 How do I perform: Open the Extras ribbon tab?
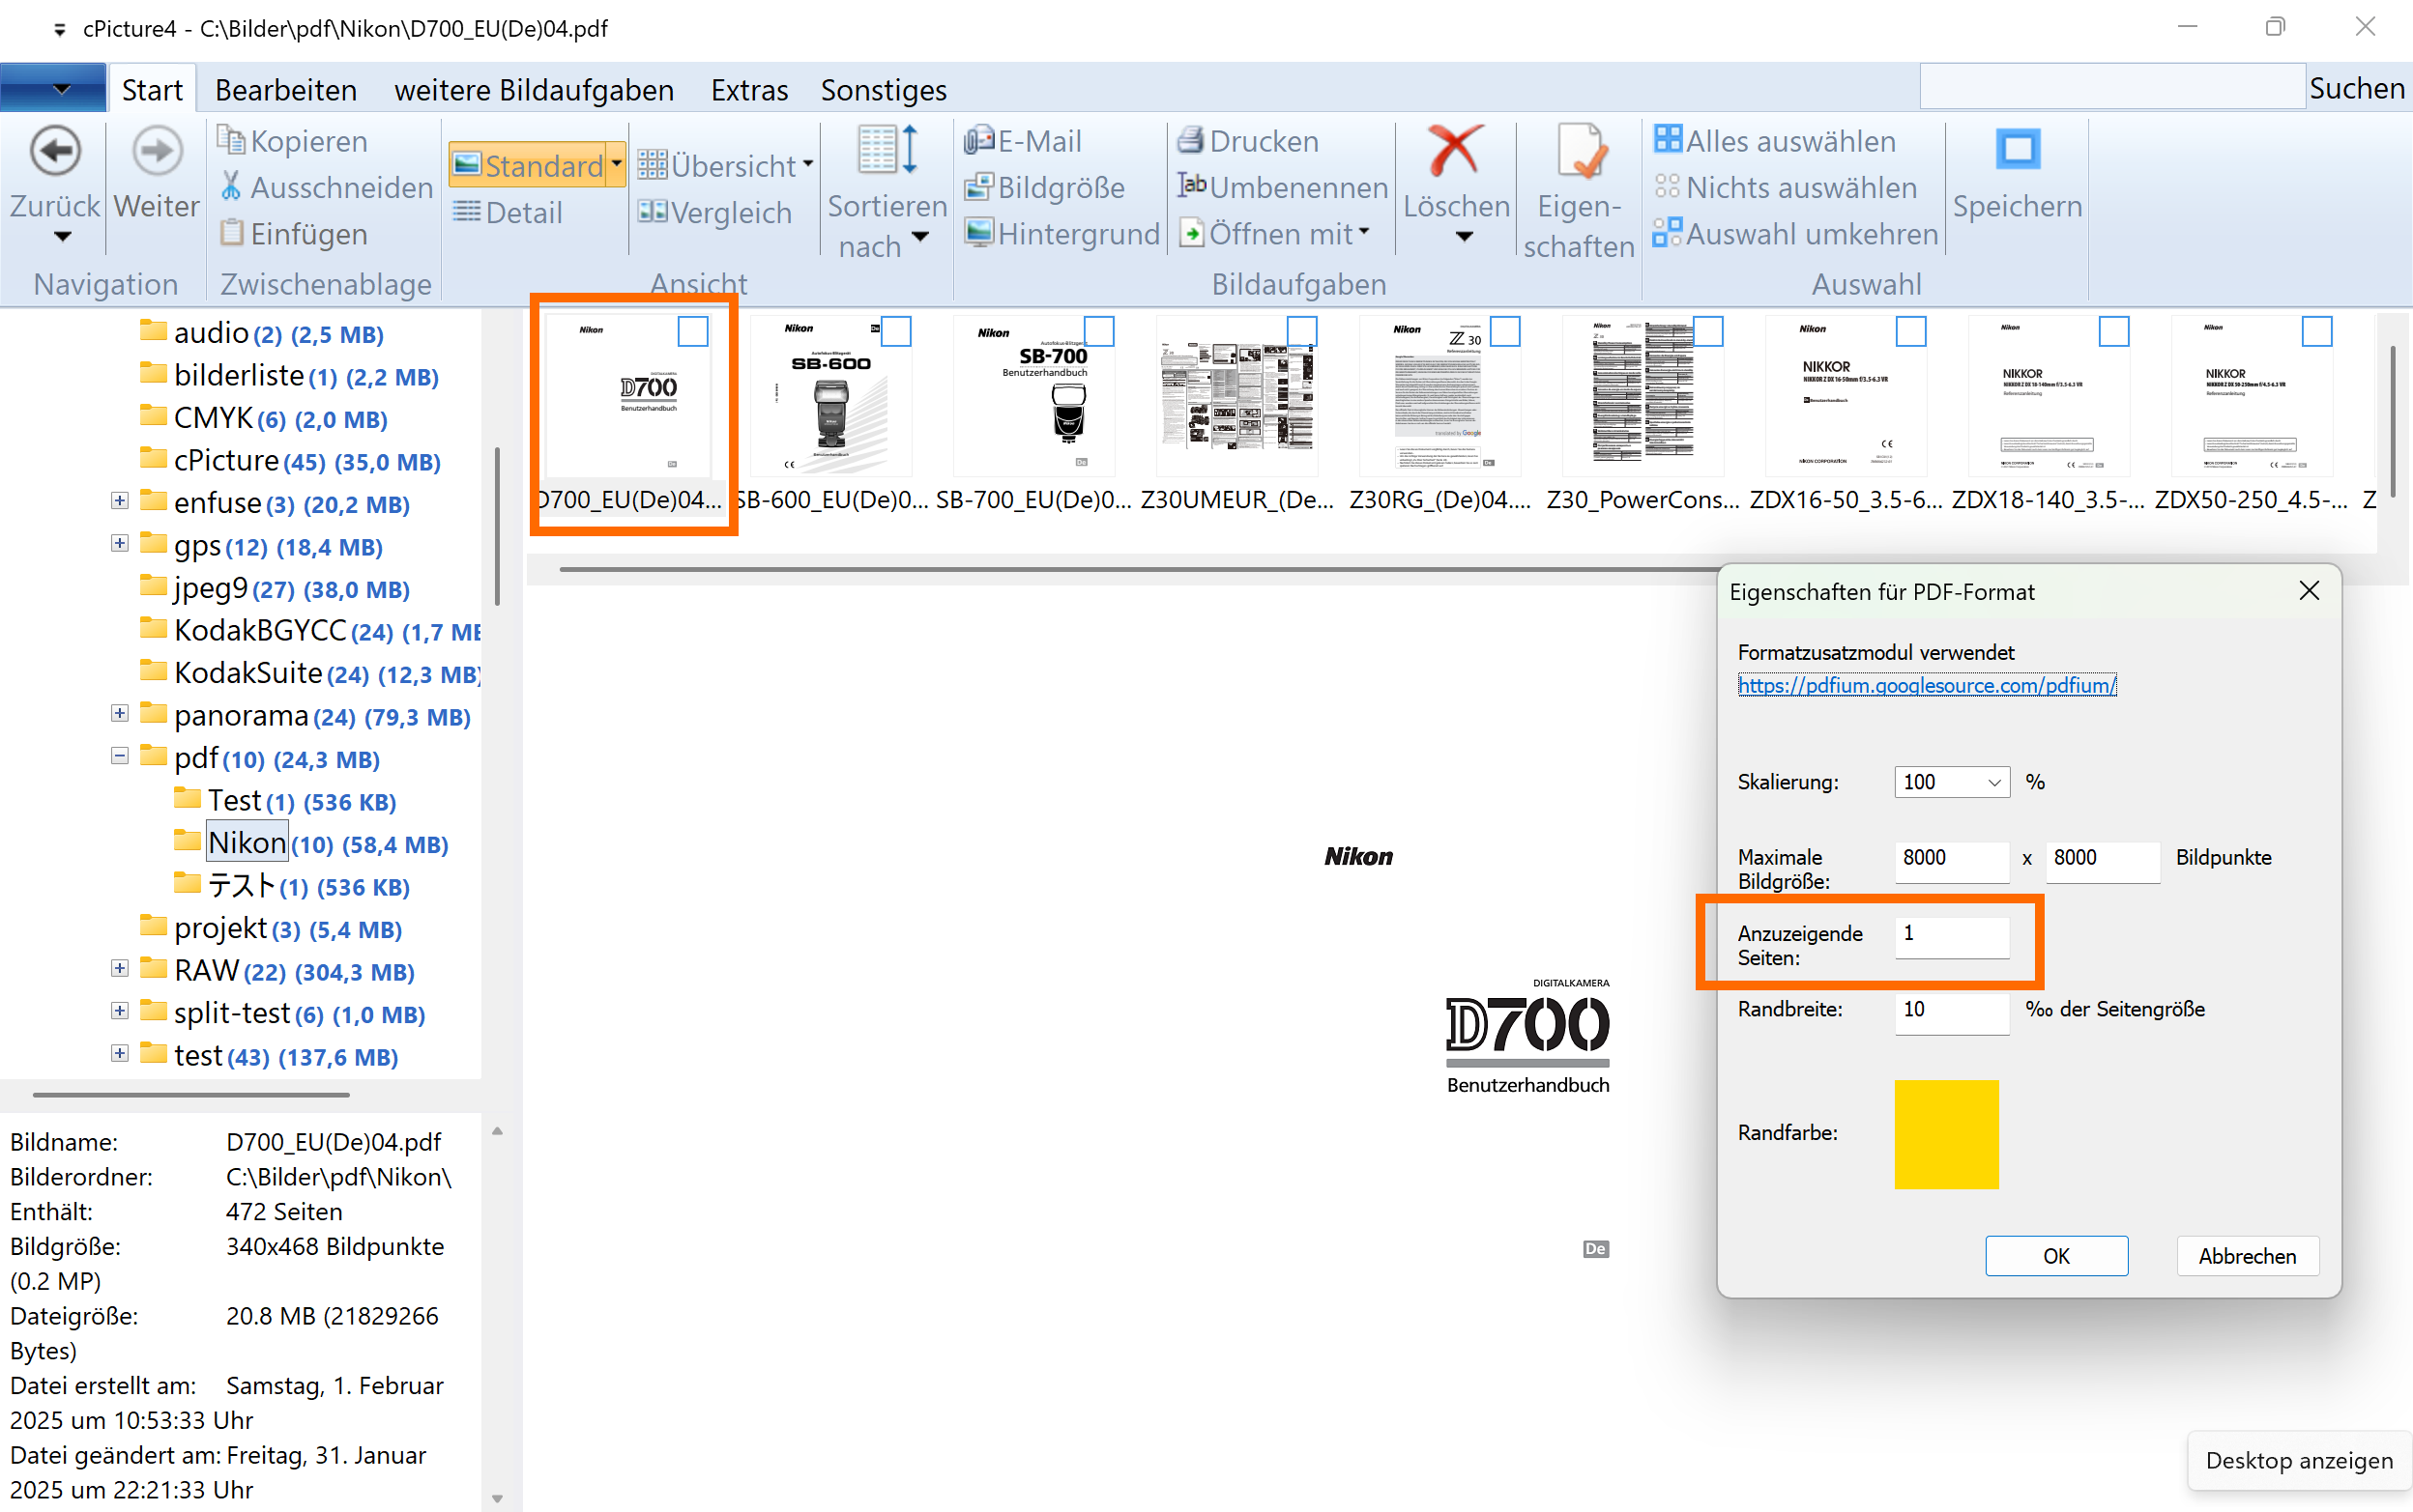coord(748,90)
